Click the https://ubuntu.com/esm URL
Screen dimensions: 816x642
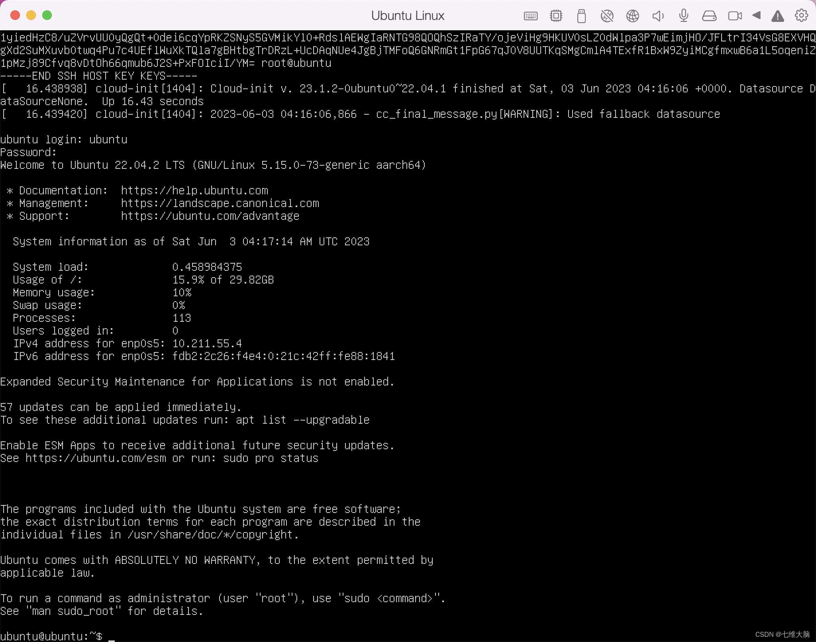[96, 458]
